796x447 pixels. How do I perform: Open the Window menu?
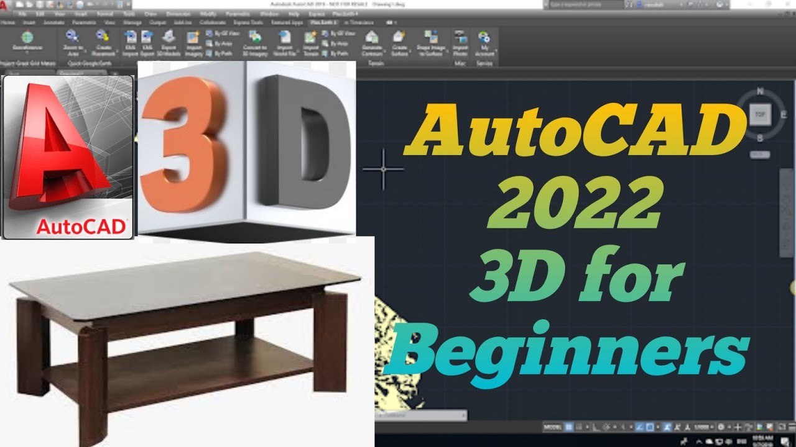[269, 13]
